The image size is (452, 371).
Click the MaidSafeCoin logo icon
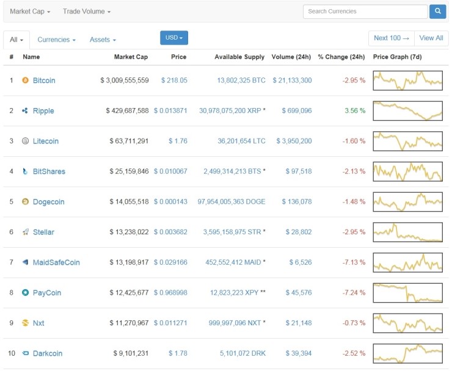(x=26, y=262)
